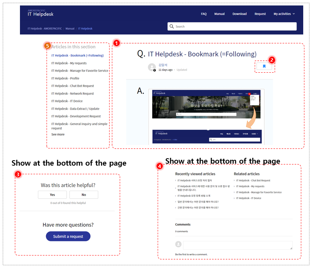Click the Submit a request button
Viewport: 313px width, 268px height.
click(x=68, y=236)
